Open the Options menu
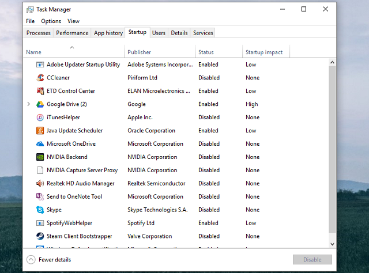 51,21
